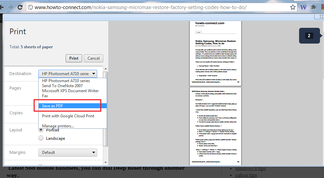Choose Print with Google Cloud Print
Screen dimensions: 324x178
coord(73,116)
